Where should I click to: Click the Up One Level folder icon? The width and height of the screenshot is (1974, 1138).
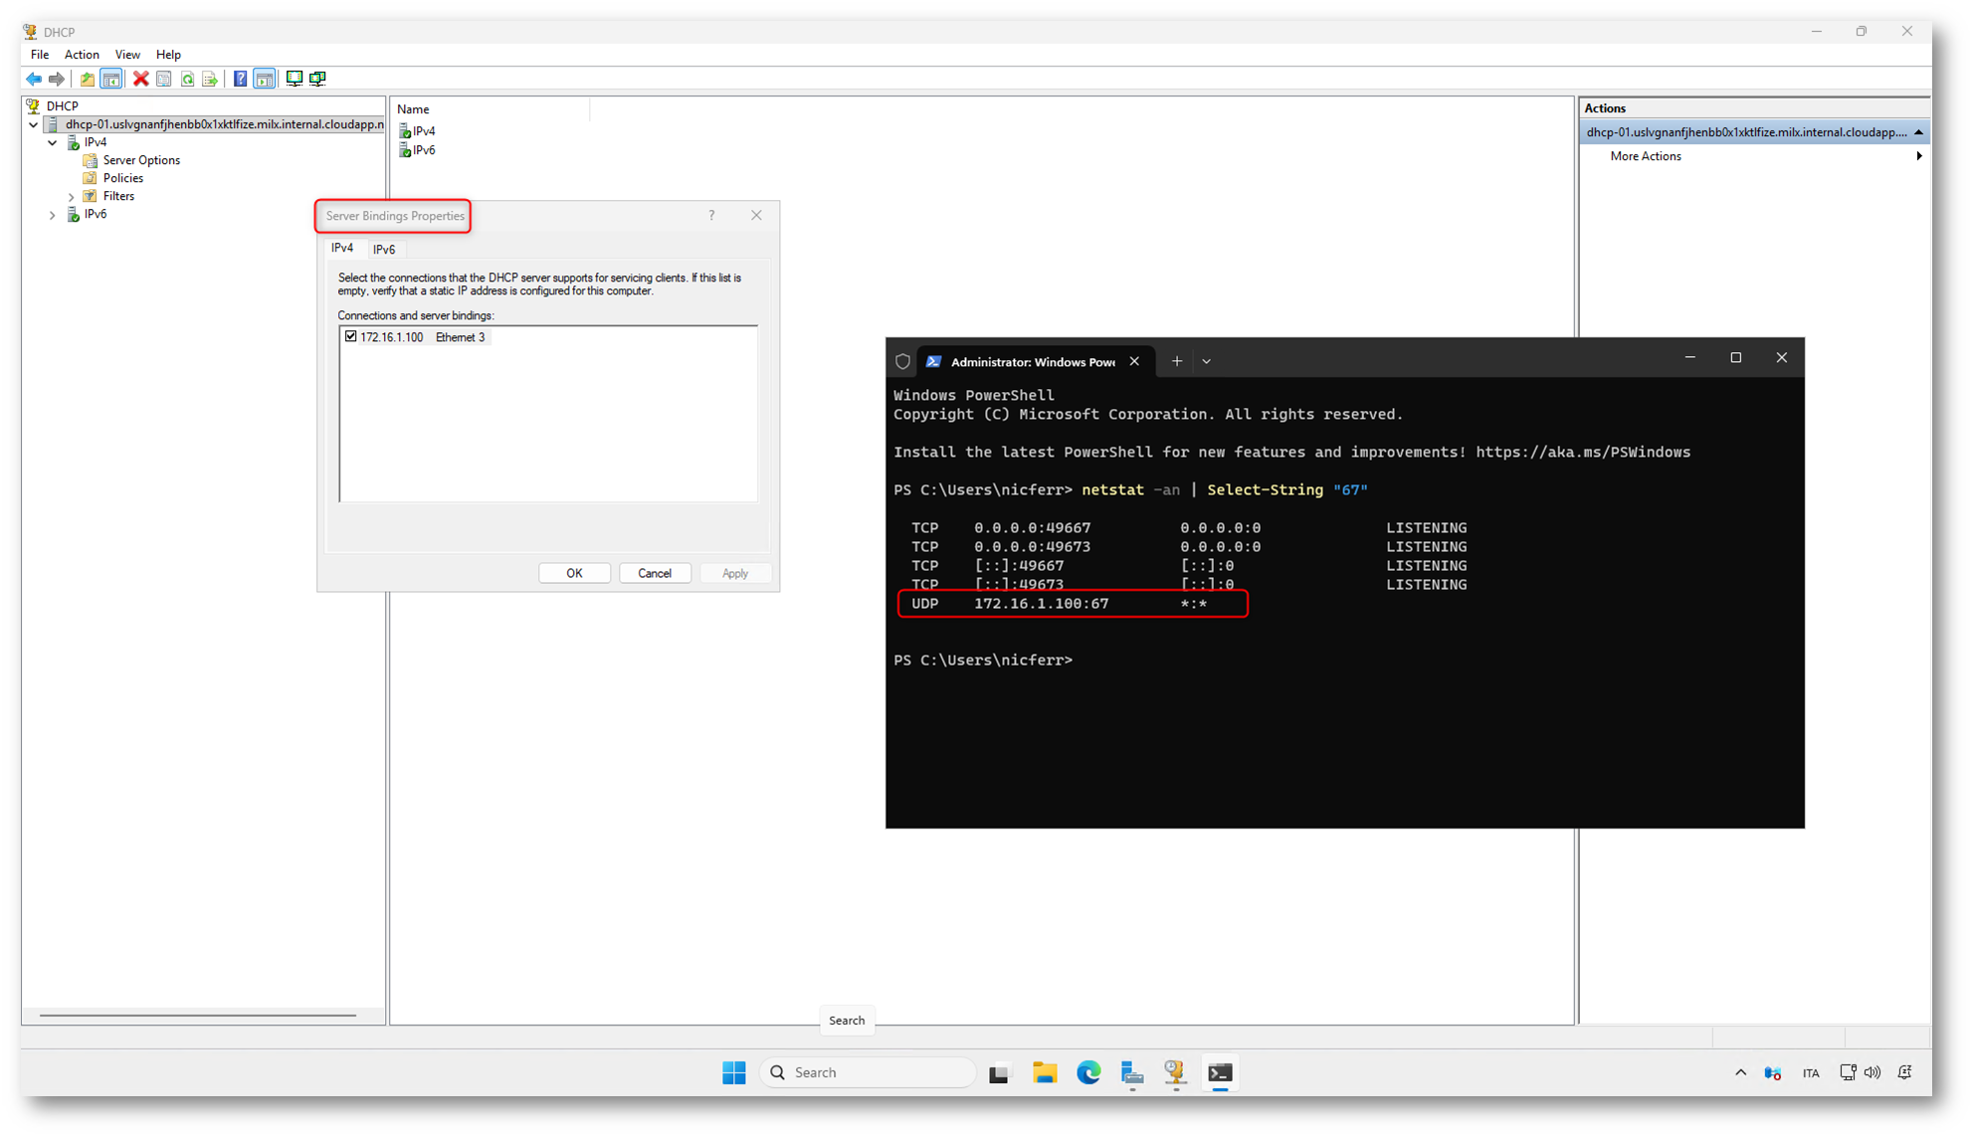point(88,79)
